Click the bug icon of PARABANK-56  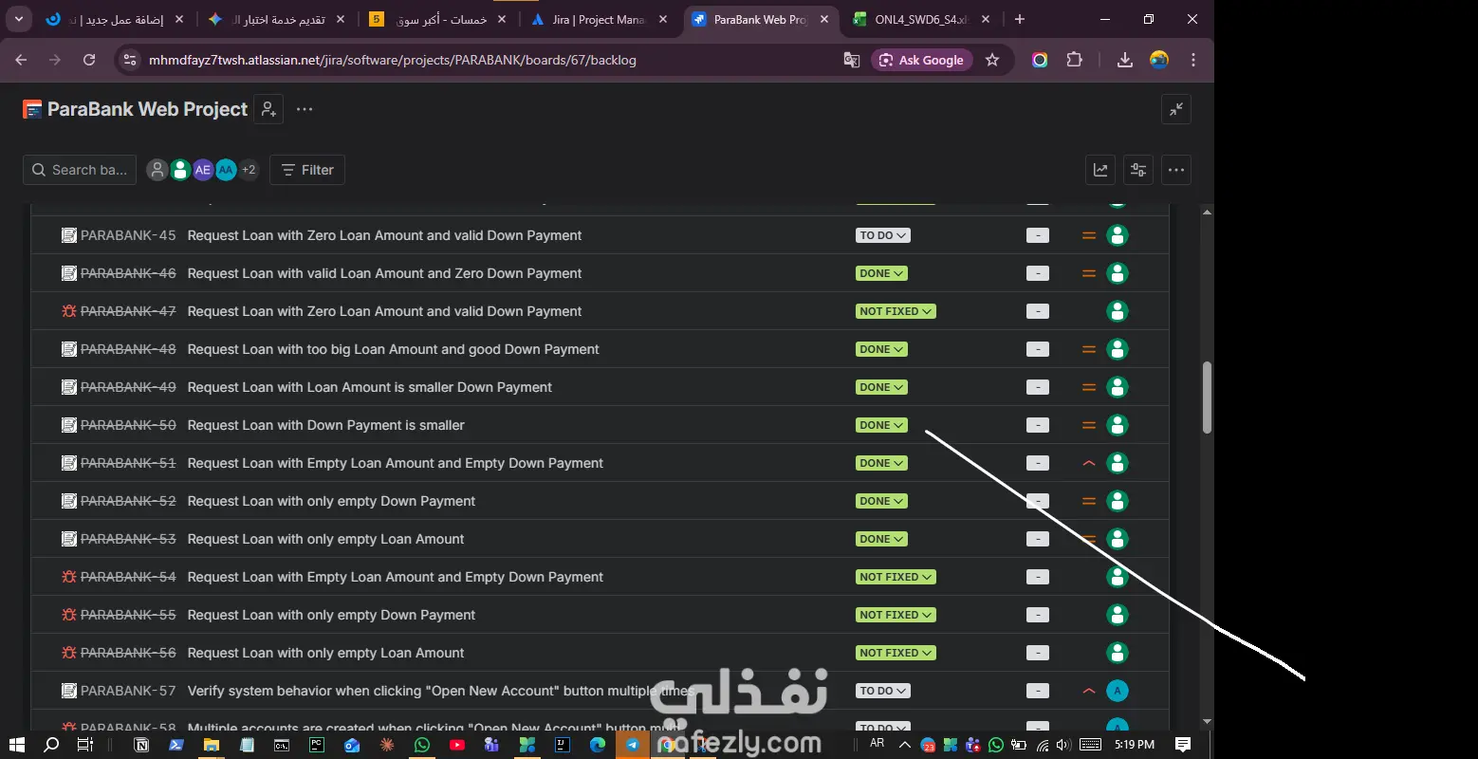tap(69, 653)
